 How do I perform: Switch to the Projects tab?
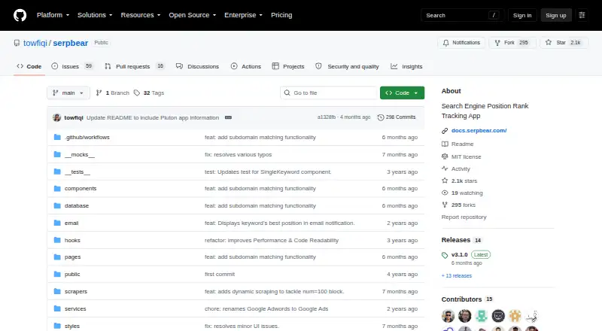pos(288,66)
